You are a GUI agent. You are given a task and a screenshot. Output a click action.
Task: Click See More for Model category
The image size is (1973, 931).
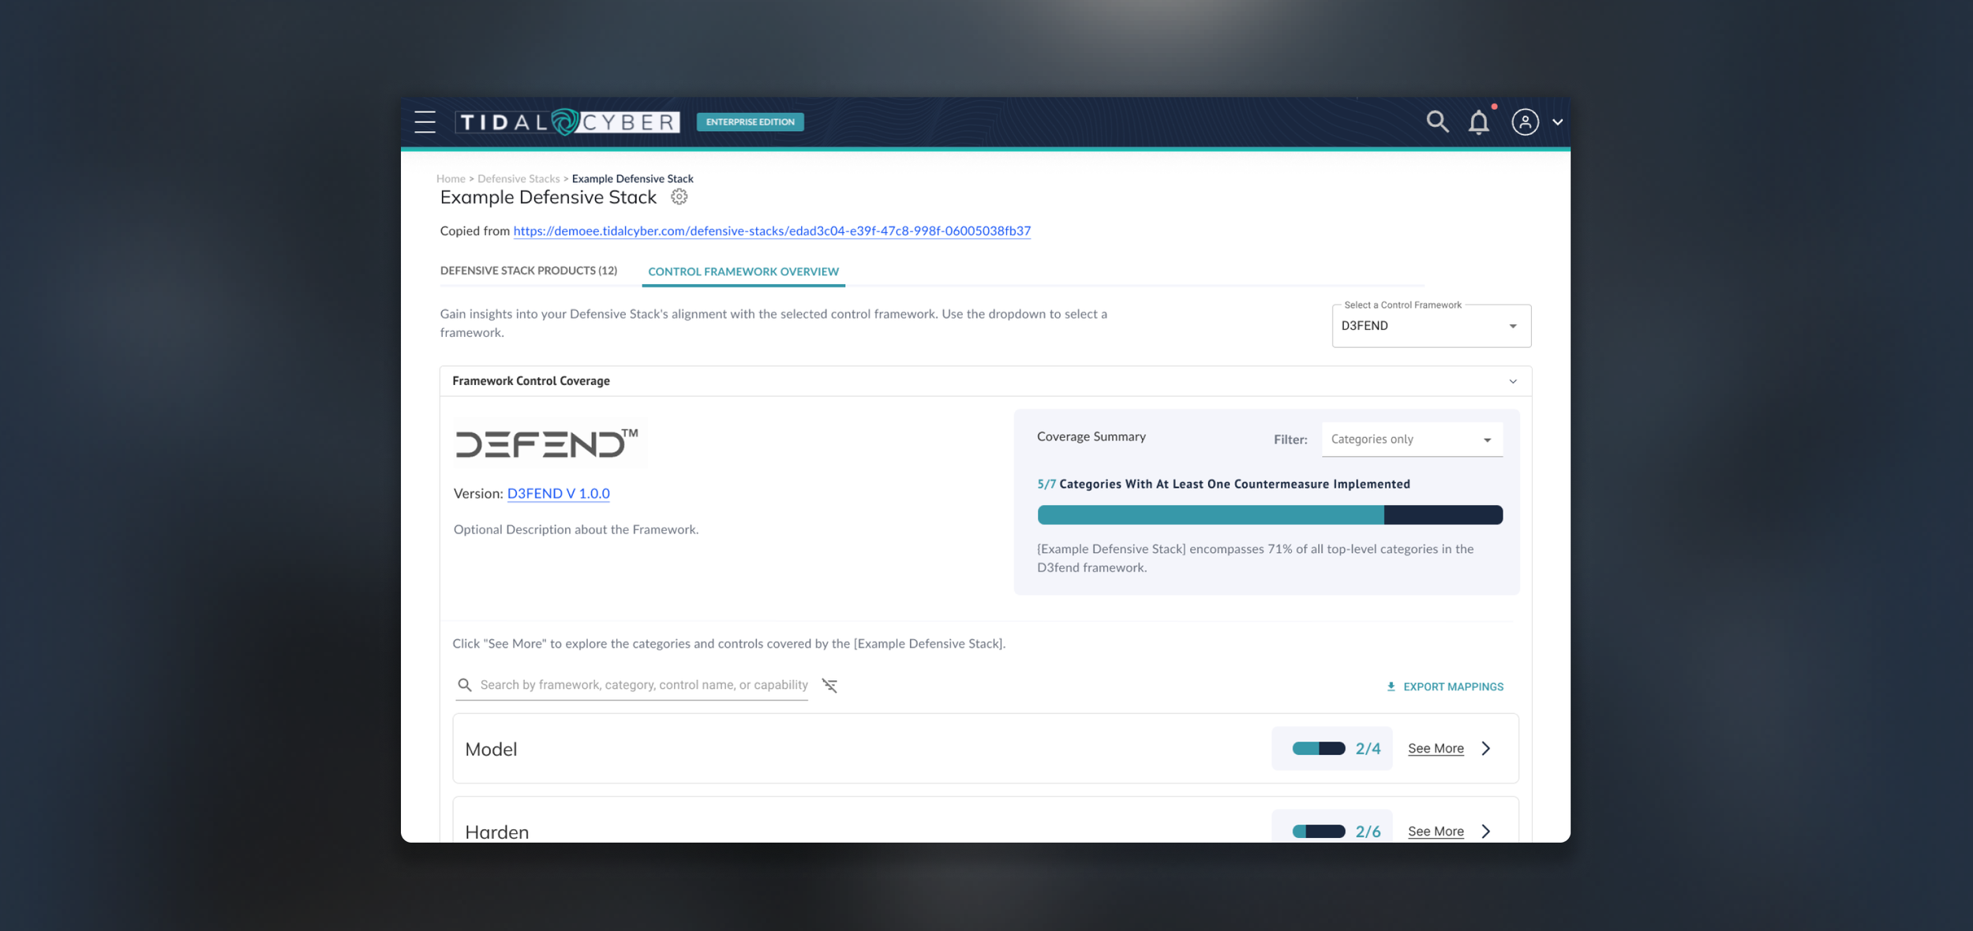pyautogui.click(x=1436, y=748)
